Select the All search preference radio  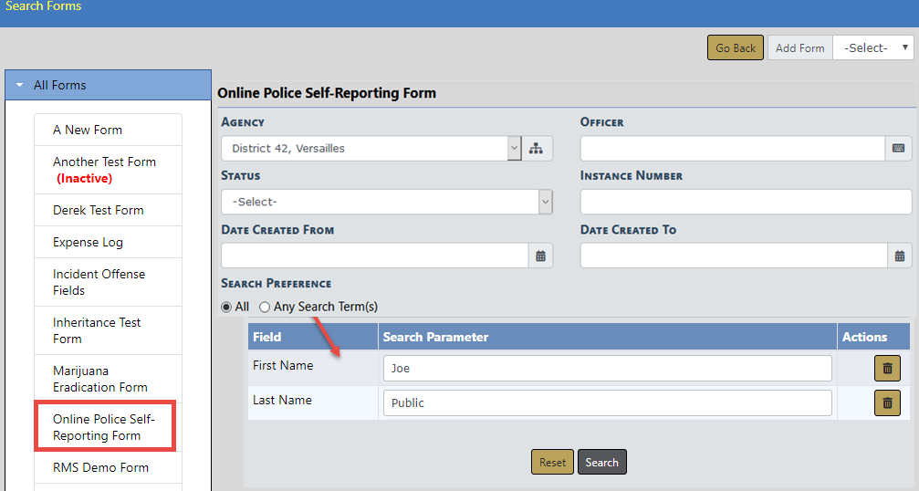(x=226, y=308)
